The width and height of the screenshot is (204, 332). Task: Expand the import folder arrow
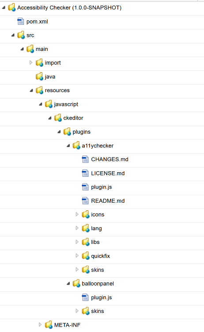click(31, 63)
